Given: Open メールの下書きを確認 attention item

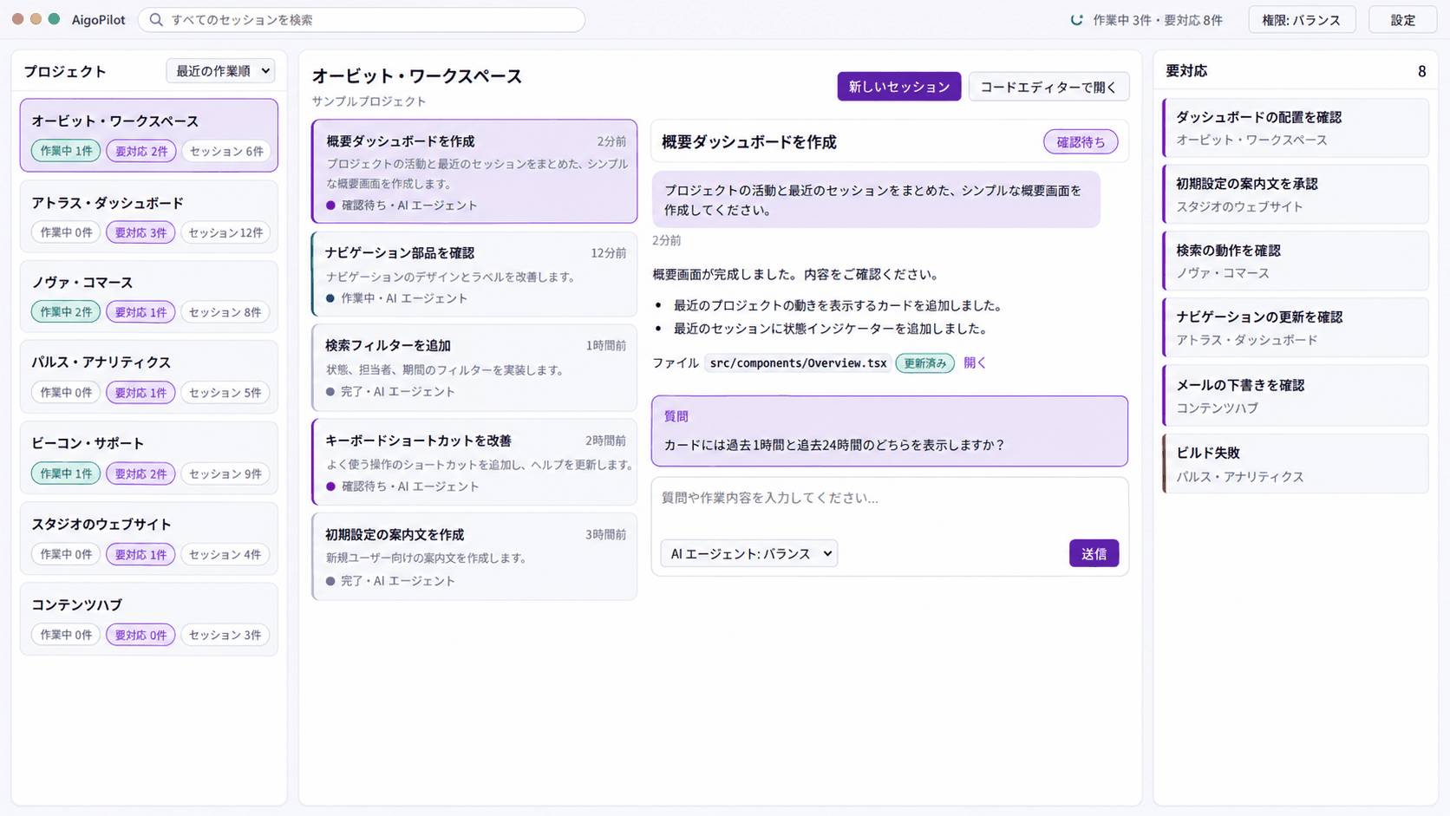Looking at the screenshot, I should [1296, 395].
